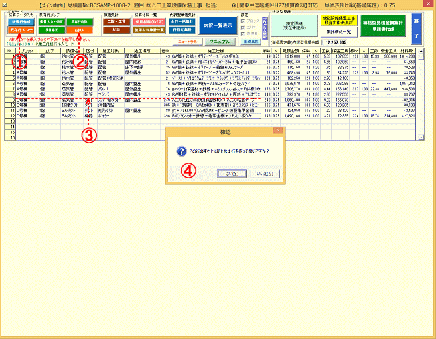Click ボイラー cell in row 12

click(111, 116)
